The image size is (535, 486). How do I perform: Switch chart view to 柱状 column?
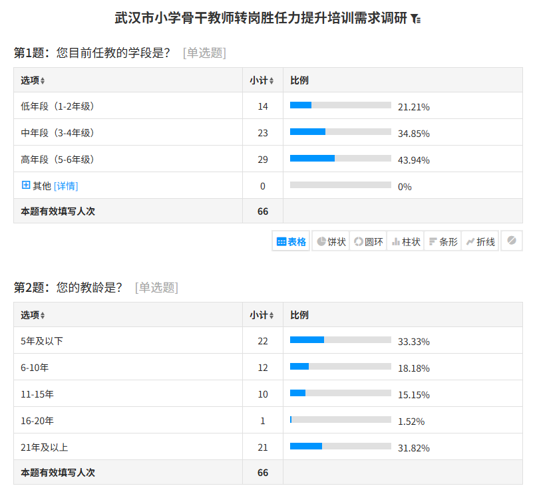coord(406,241)
